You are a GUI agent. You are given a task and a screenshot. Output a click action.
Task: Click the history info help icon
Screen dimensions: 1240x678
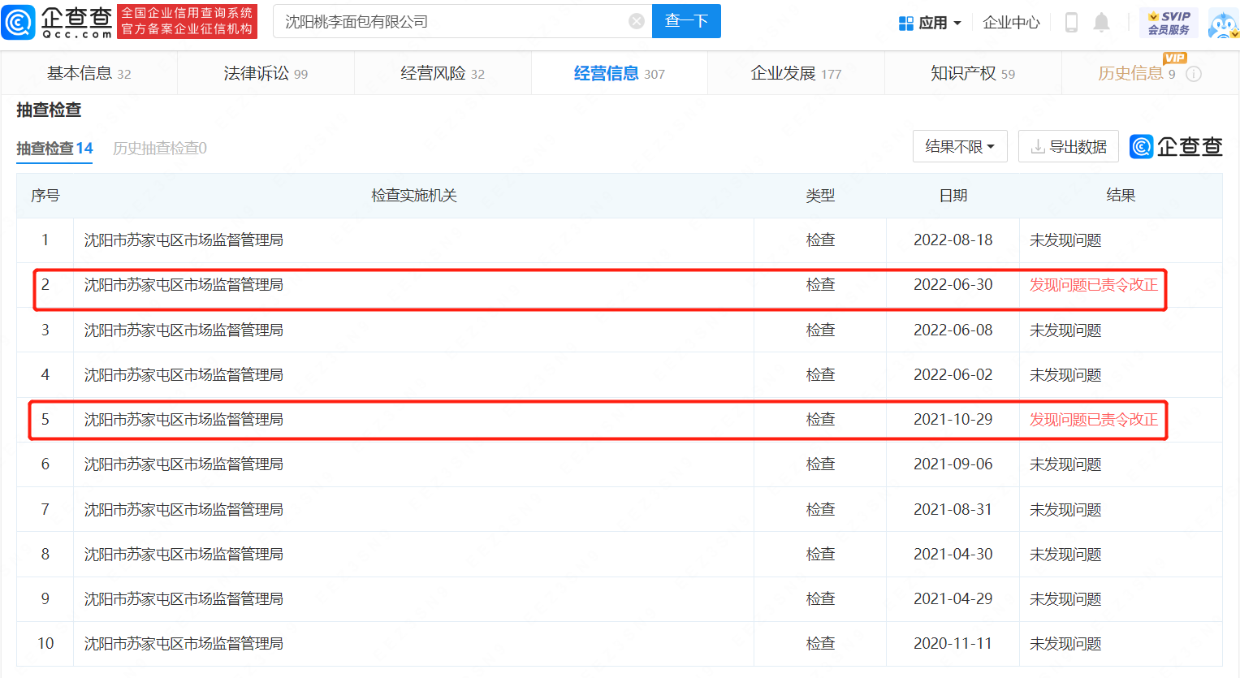click(1194, 74)
